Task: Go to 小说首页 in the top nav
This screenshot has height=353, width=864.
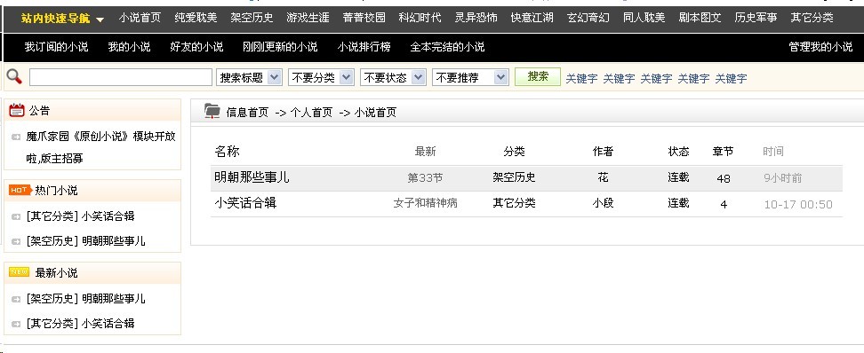Action: point(140,18)
